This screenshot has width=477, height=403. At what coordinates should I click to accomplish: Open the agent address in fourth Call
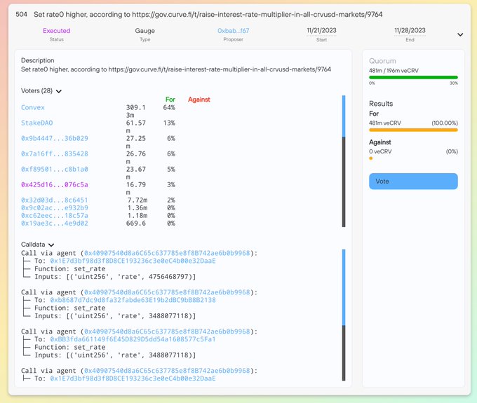click(167, 371)
